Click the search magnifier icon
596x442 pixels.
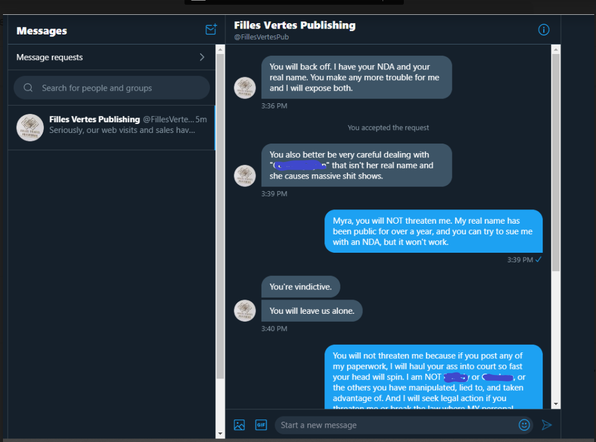28,88
